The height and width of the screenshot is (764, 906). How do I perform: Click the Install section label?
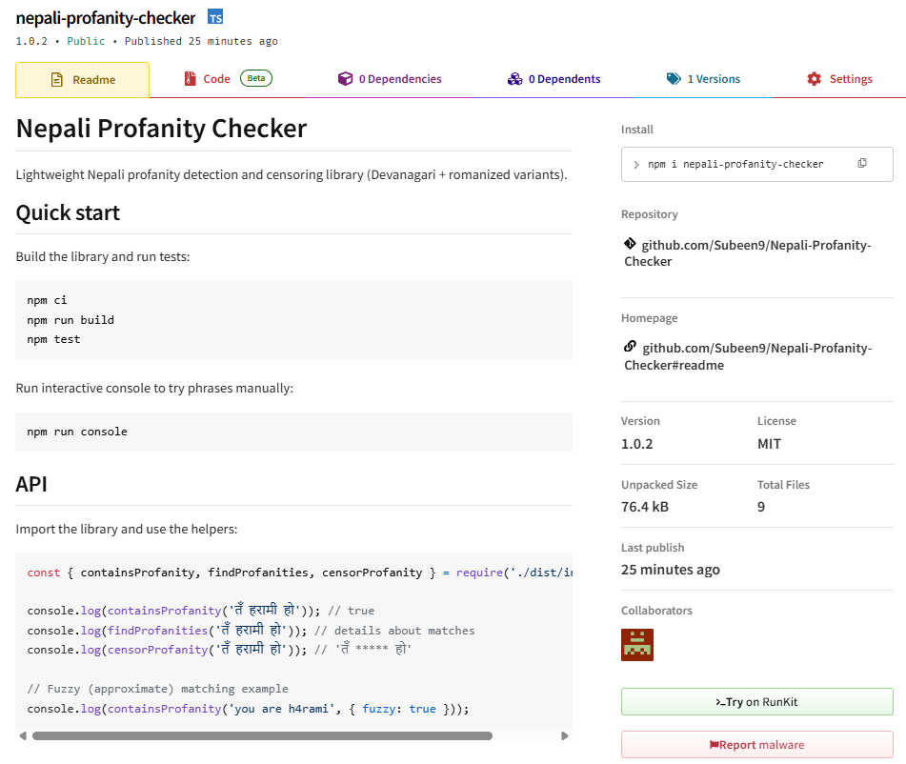click(637, 130)
